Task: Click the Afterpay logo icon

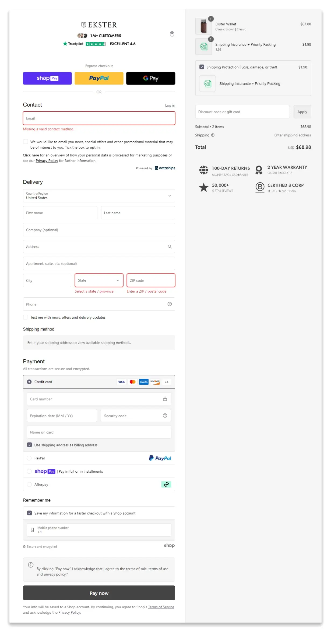Action: (166, 484)
